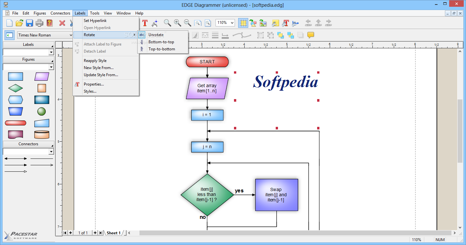The width and height of the screenshot is (466, 245).
Task: Click the vertical scrollbar thumb
Action: (460, 131)
